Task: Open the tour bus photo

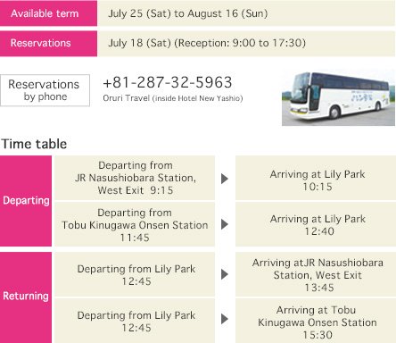Action: point(338,97)
